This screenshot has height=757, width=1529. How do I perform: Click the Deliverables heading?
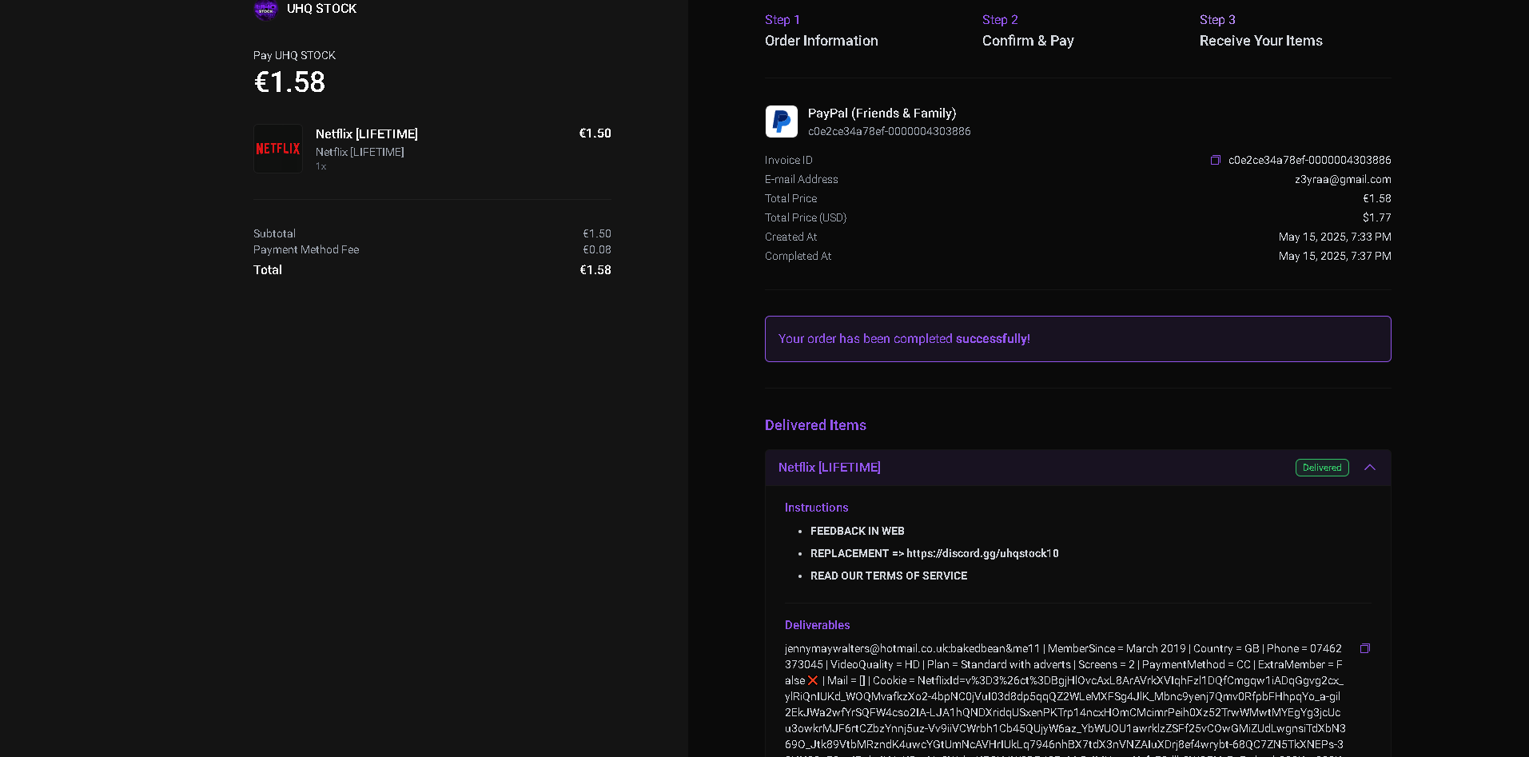[817, 625]
